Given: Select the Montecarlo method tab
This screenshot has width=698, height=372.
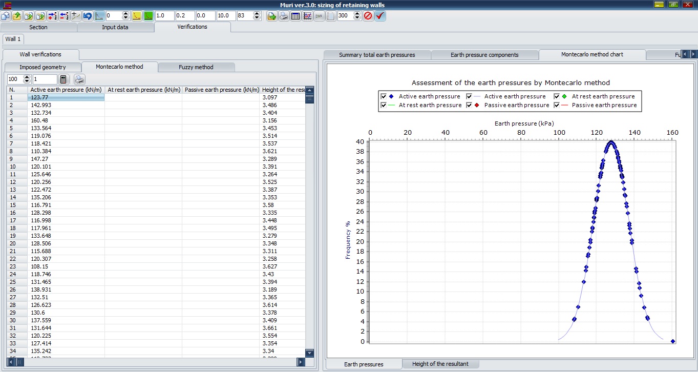Looking at the screenshot, I should pos(119,67).
